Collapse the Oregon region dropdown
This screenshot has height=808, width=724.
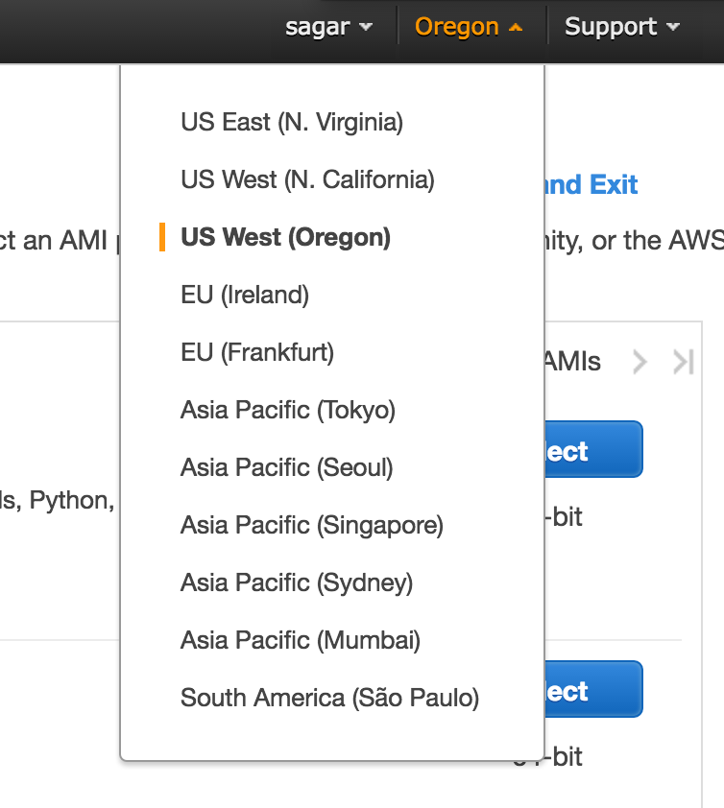(x=470, y=26)
